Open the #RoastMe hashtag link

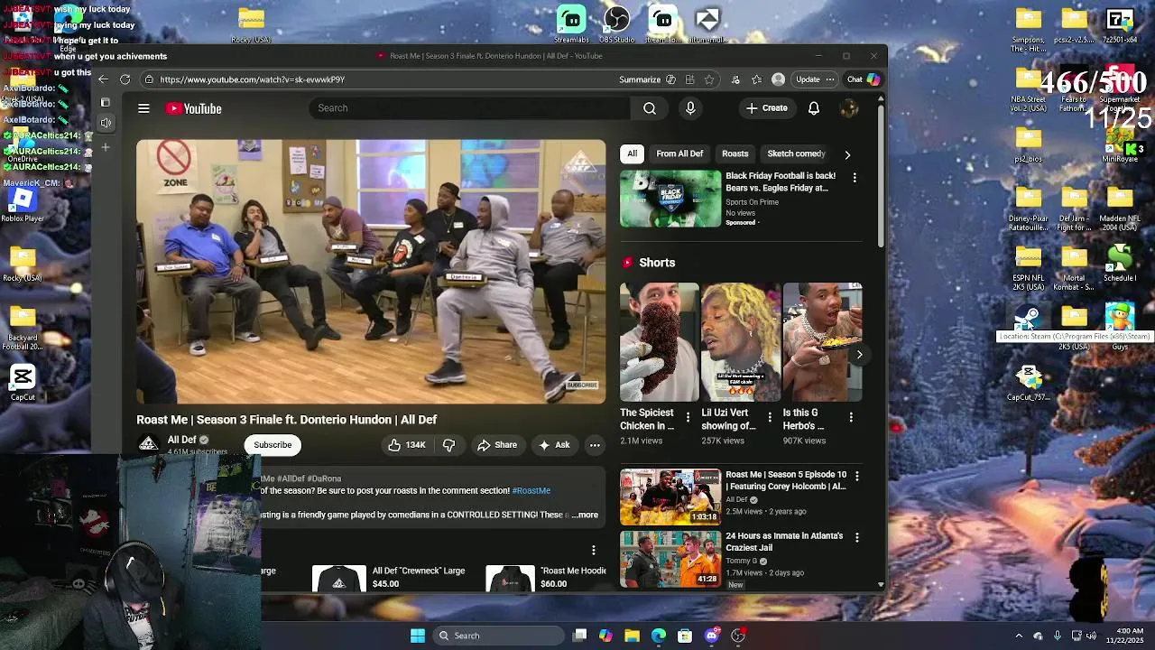[531, 491]
